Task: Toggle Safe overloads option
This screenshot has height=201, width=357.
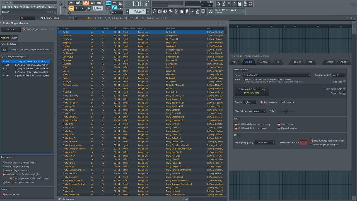Action: 262,102
